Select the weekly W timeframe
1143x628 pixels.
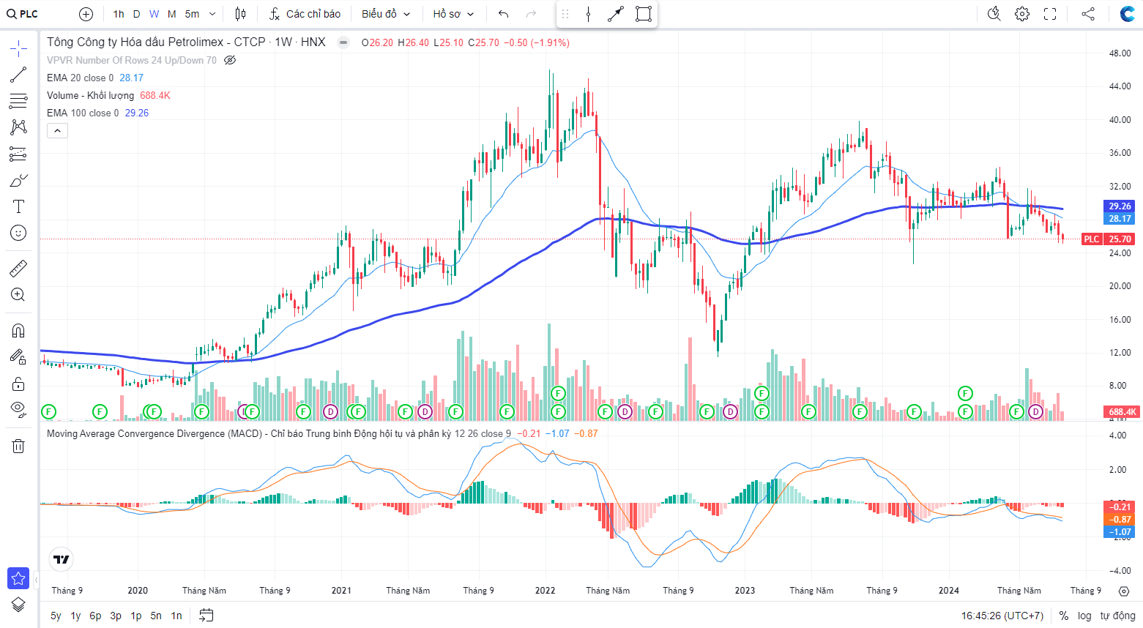point(154,14)
